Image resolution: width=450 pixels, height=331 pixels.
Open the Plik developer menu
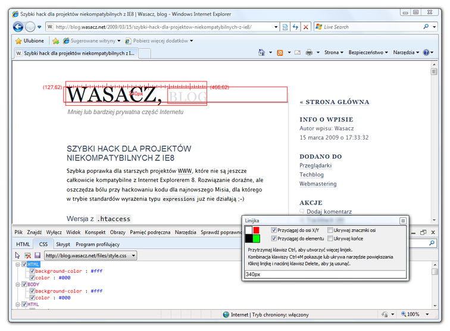click(18, 232)
